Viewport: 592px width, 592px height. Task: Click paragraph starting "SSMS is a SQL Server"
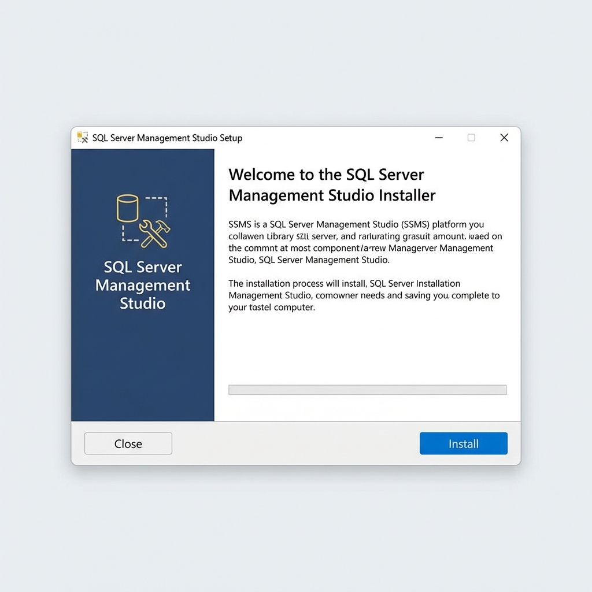[365, 242]
